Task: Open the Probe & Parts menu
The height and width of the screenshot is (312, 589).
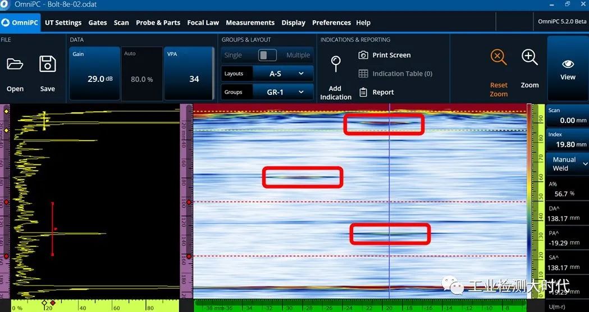Action: tap(158, 22)
